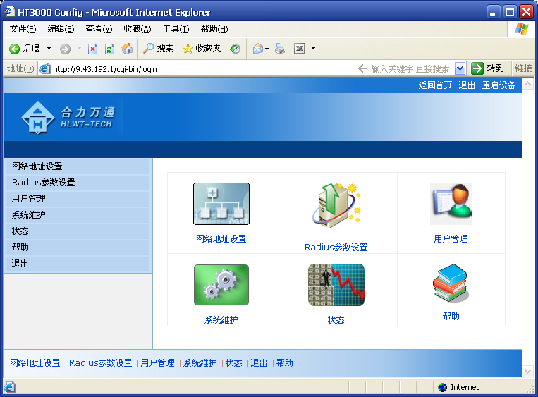Click the toolbar icon right of the printer
Viewport: 538px width, 397px height.
tap(300, 49)
